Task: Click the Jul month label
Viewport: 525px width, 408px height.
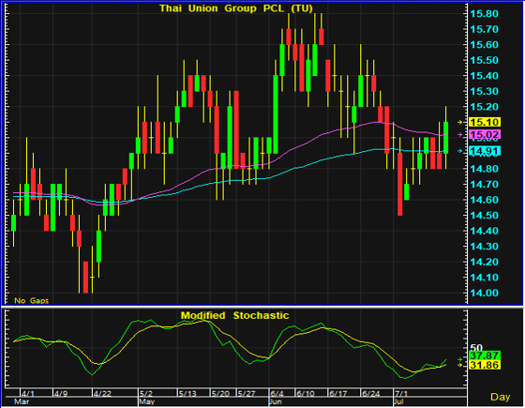Action: pos(398,401)
